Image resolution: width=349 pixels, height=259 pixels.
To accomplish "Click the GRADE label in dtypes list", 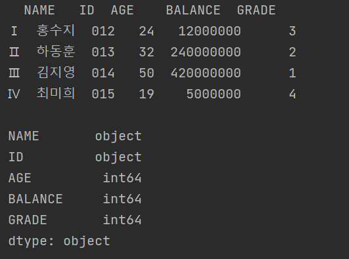I will [x=28, y=220].
